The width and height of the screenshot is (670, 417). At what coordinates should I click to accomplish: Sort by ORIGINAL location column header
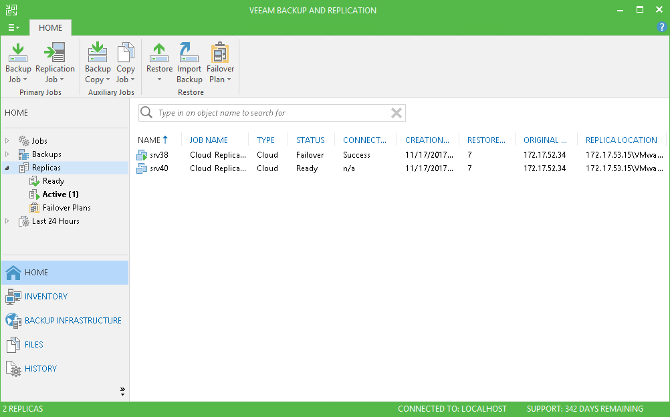546,140
